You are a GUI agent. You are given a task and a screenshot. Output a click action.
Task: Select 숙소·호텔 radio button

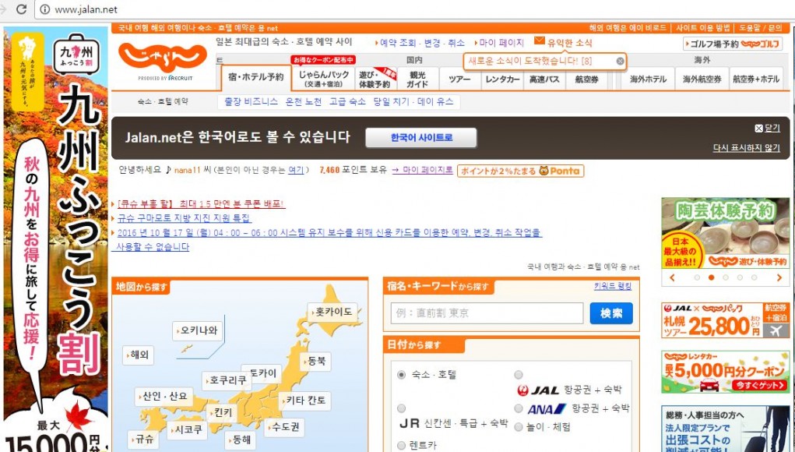(402, 375)
